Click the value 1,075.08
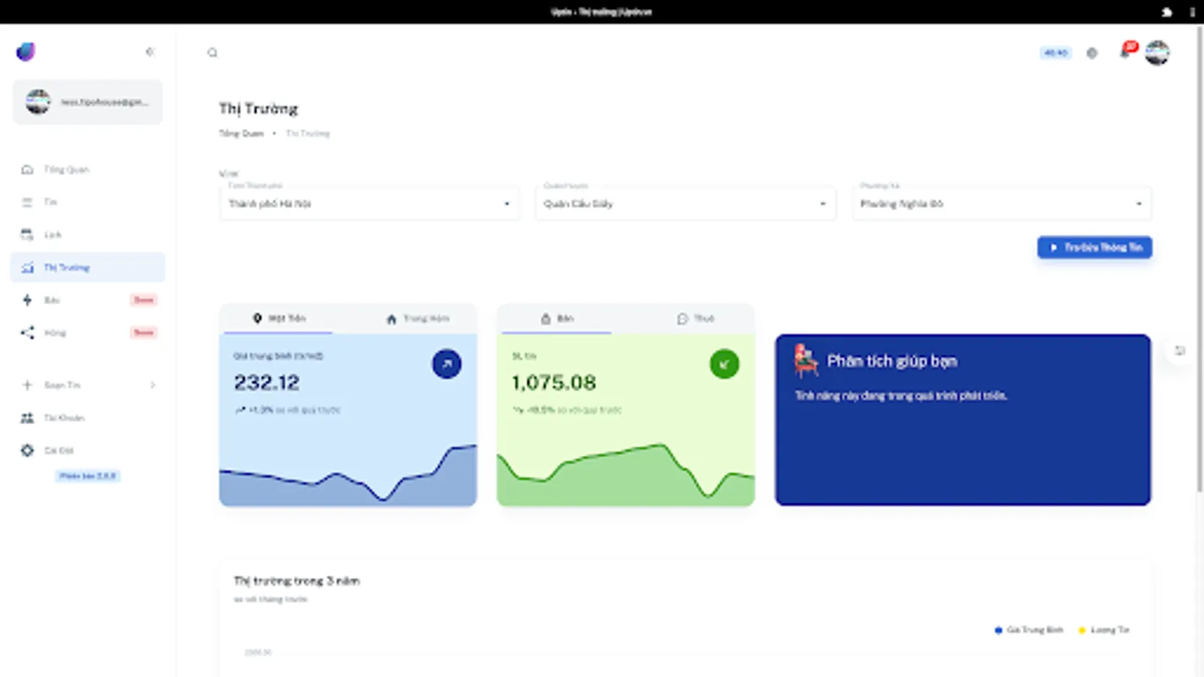1204x677 pixels. pos(554,383)
